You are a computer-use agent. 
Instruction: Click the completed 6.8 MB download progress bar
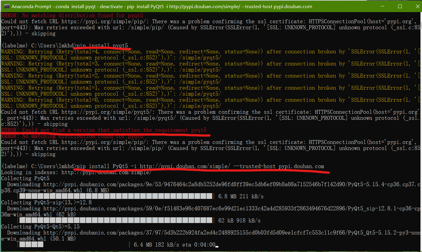116,196
